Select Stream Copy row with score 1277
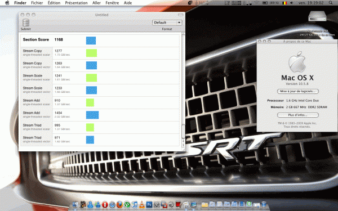Image resolution: width=338 pixels, height=211 pixels. pyautogui.click(x=100, y=53)
